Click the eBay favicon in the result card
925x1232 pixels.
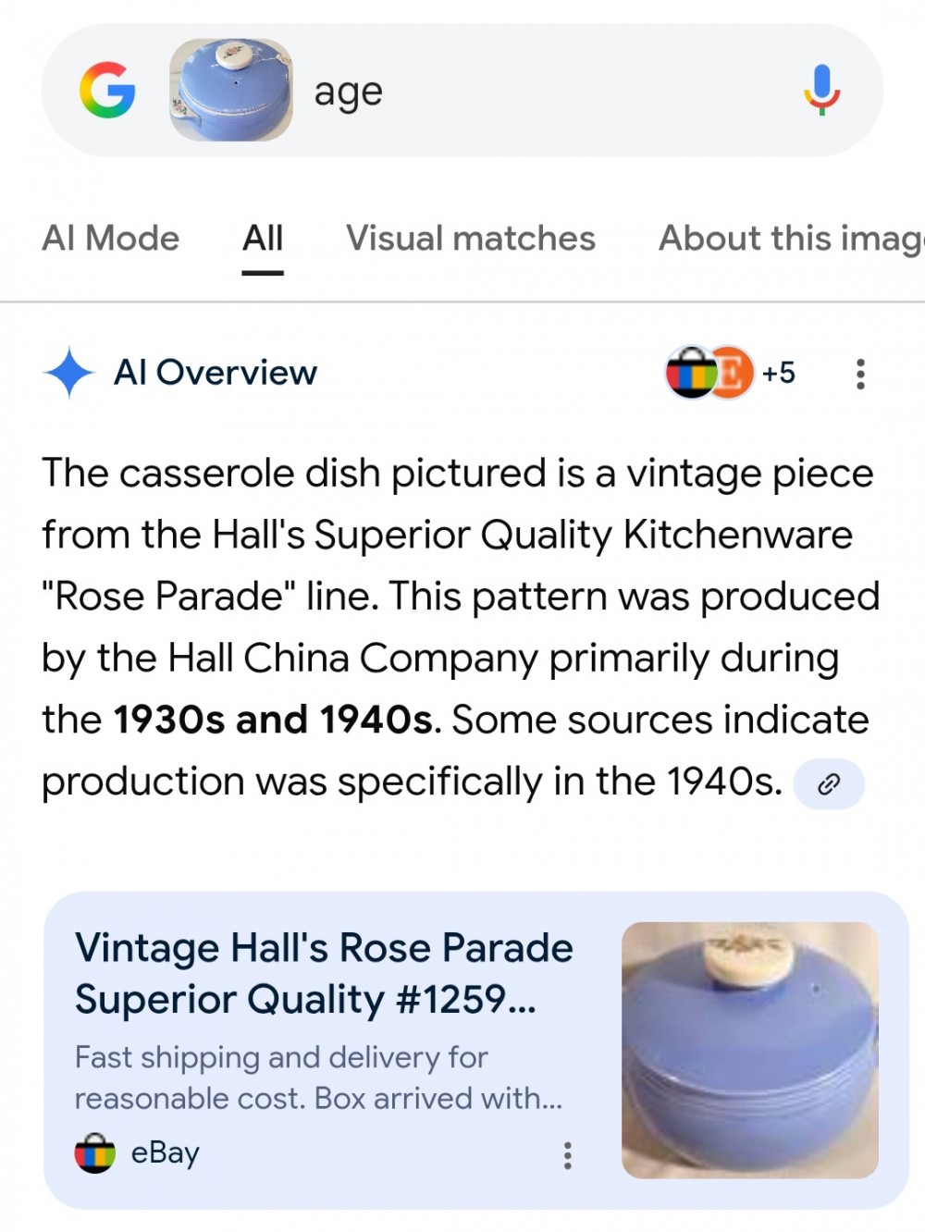coord(95,1153)
